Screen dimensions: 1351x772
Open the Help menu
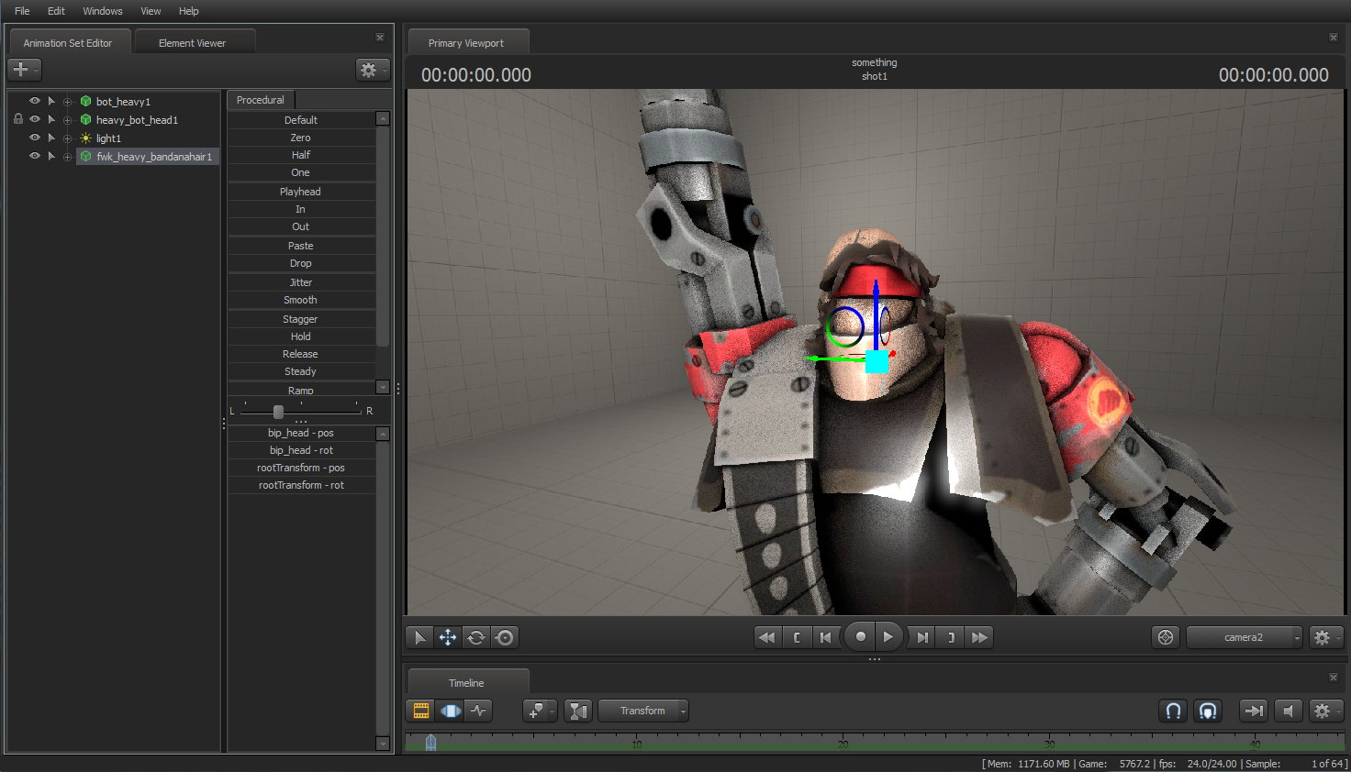click(x=188, y=11)
